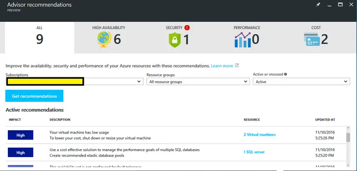Viewport: 357px width, 171px height.
Task: Click the UPDATED AT column header
Action: 325,120
